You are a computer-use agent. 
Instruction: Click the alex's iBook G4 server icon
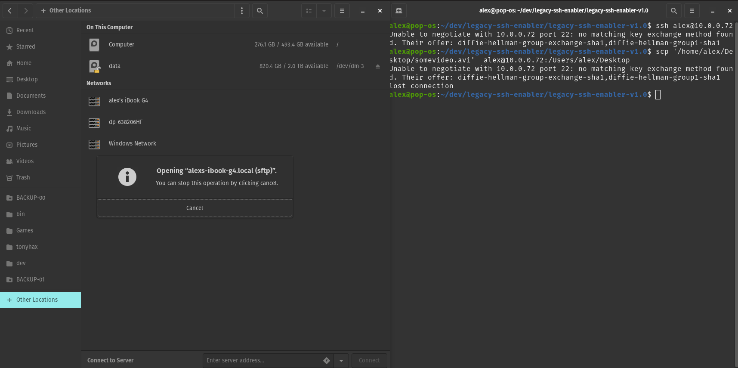pyautogui.click(x=94, y=101)
